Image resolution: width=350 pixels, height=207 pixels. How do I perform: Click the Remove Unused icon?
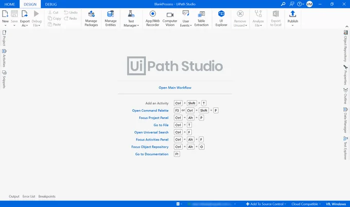pos(240,14)
